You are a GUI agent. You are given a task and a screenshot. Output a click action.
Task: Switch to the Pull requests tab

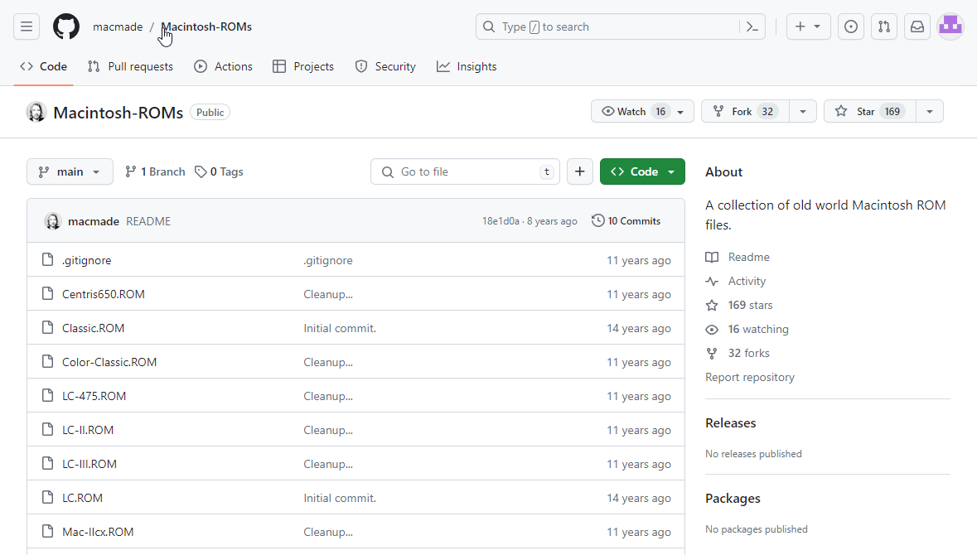130,66
